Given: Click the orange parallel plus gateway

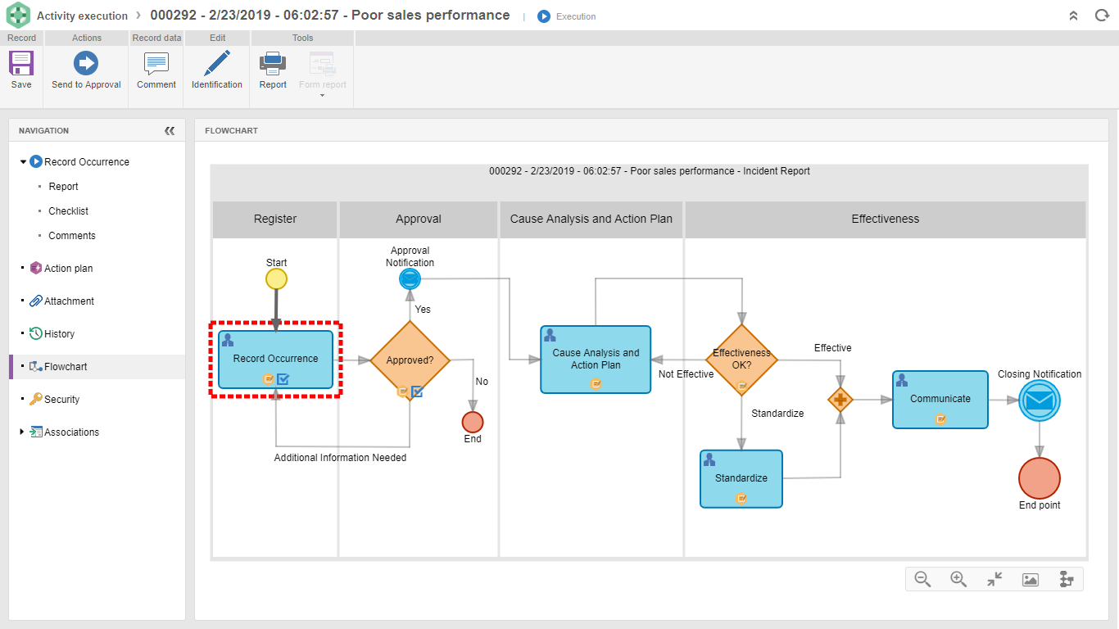Looking at the screenshot, I should pyautogui.click(x=840, y=400).
